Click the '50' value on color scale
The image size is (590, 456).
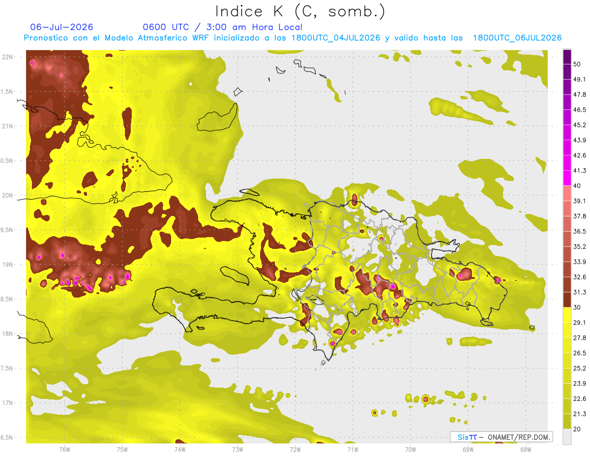tap(577, 64)
